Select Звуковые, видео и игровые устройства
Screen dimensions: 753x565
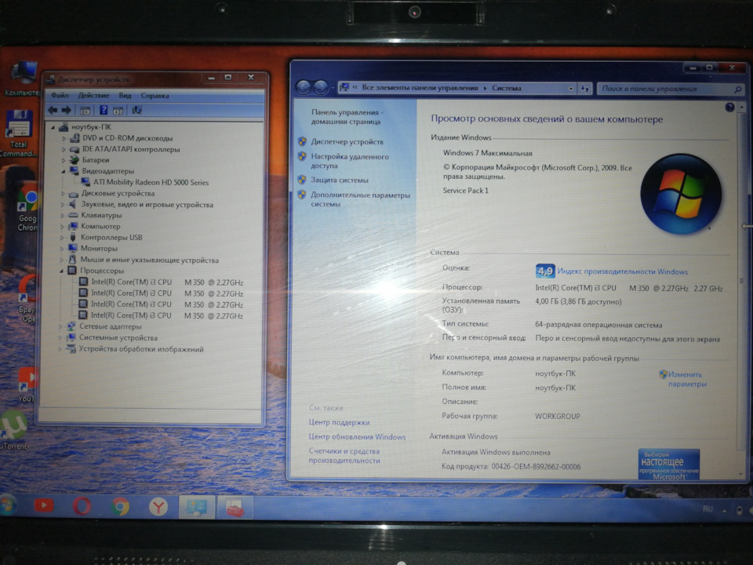pos(147,205)
